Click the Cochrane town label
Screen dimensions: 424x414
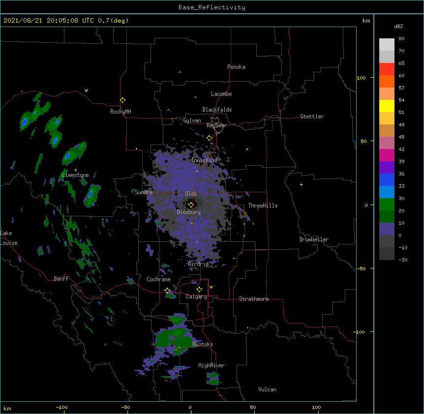(158, 279)
